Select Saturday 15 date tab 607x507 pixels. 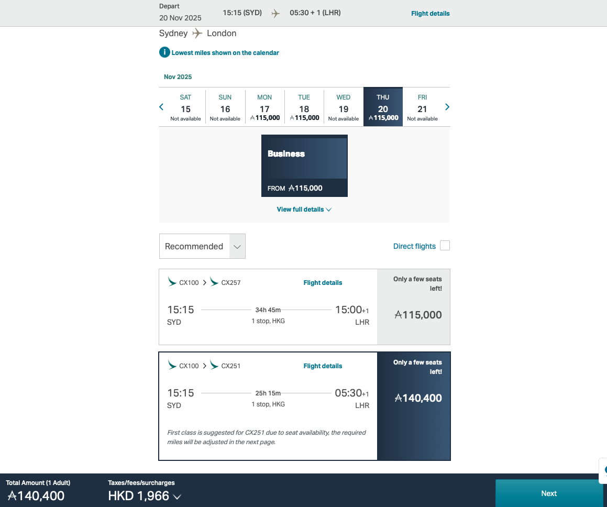[185, 107]
